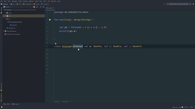This screenshot has width=195, height=109.
Task: Click Polynom breadcrumb at editor bottom
Action: coord(57,102)
